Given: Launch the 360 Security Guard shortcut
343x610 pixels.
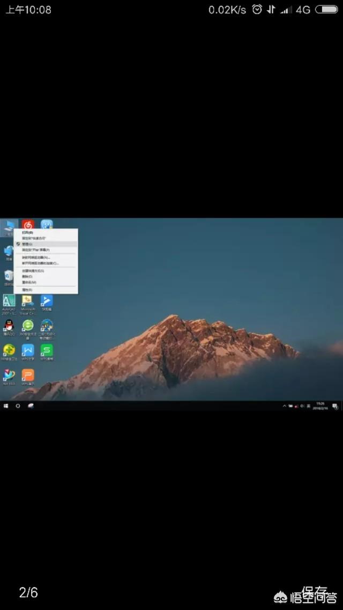Looking at the screenshot, I should [x=9, y=352].
